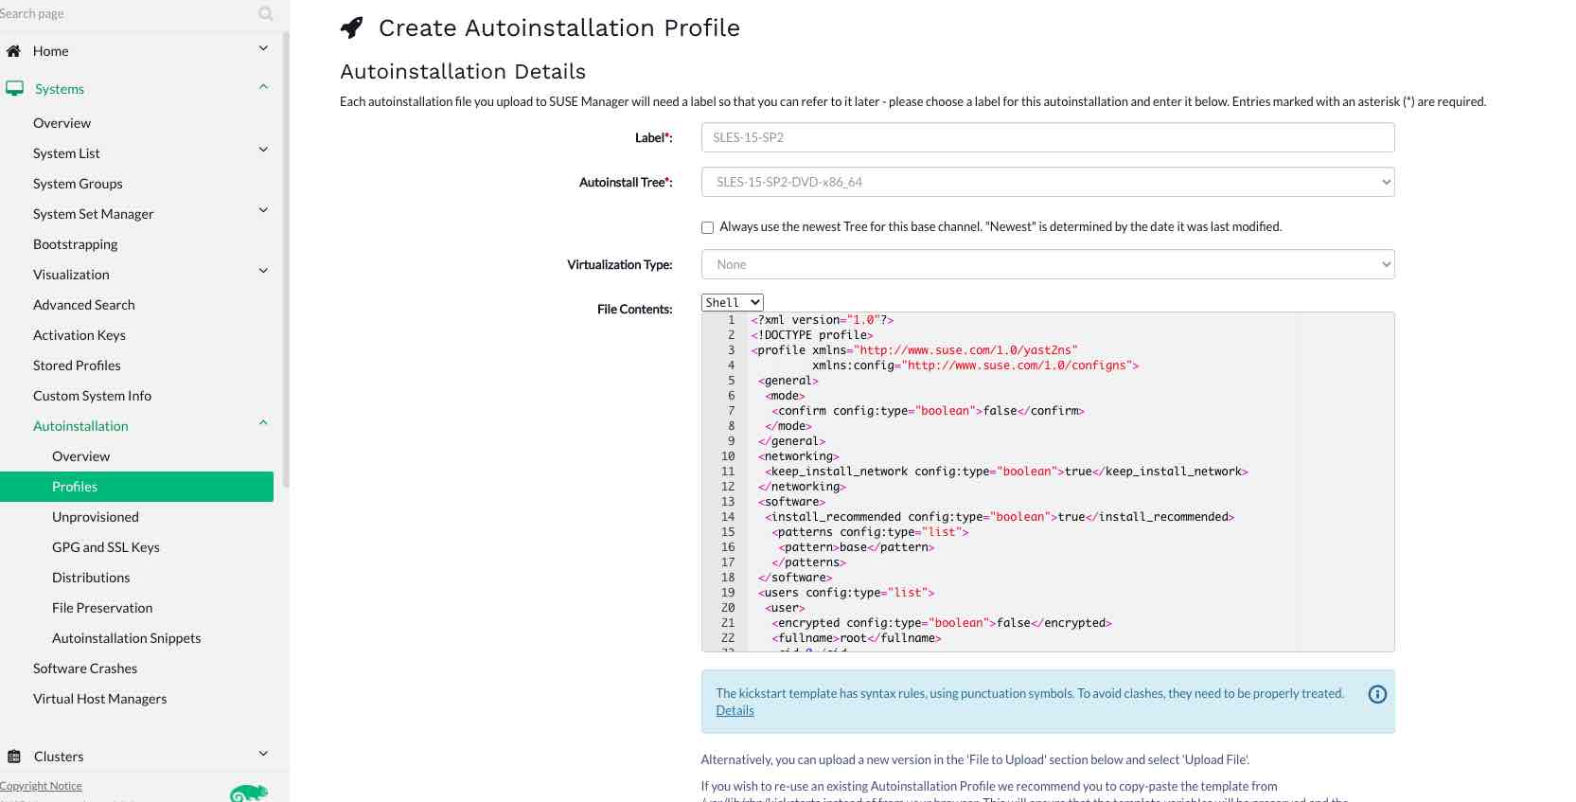Enable always use newest Tree checkbox

pos(707,227)
